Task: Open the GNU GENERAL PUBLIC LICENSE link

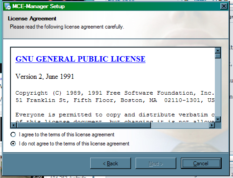Action: click(80, 59)
